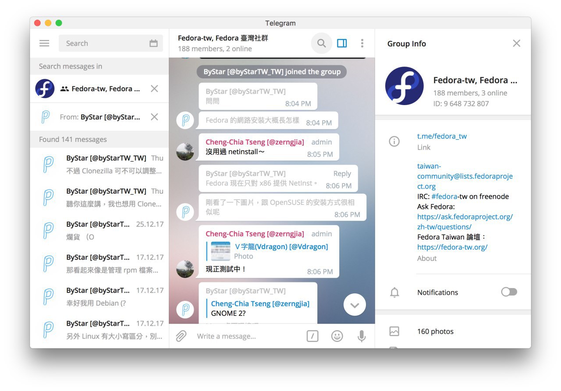
Task: Click the search icon in chat header
Action: pos(321,43)
